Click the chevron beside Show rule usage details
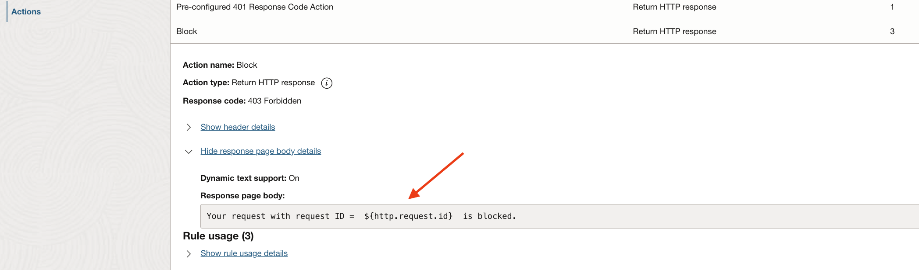 point(189,253)
